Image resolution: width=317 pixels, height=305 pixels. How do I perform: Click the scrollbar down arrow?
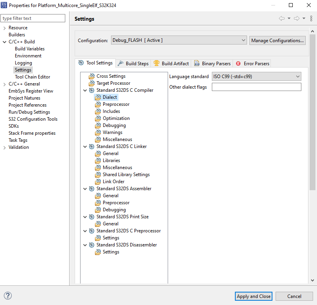313,280
